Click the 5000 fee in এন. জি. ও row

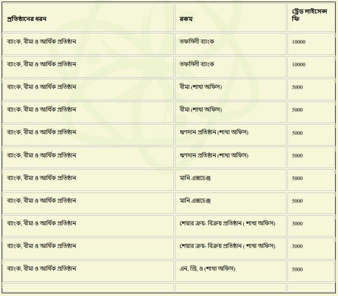pyautogui.click(x=297, y=269)
